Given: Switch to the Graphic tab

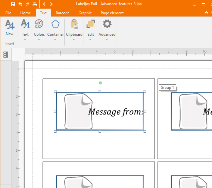Looking at the screenshot, I should click(85, 13).
